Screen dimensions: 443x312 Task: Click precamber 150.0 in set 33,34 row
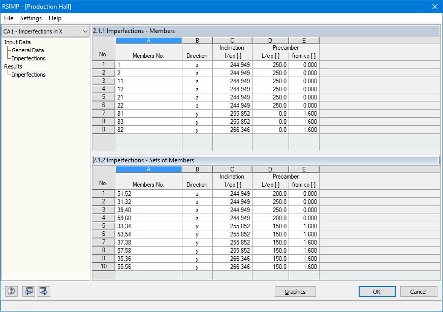coord(270,226)
